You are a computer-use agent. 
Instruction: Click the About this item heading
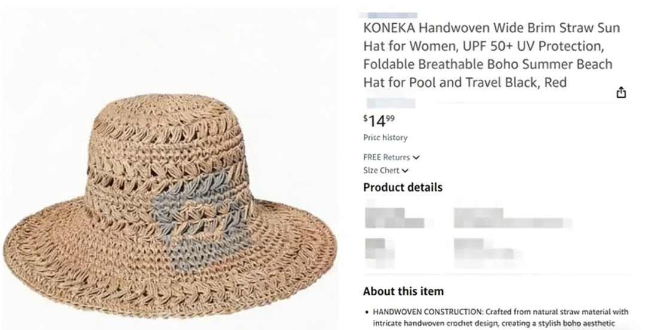coord(403,291)
